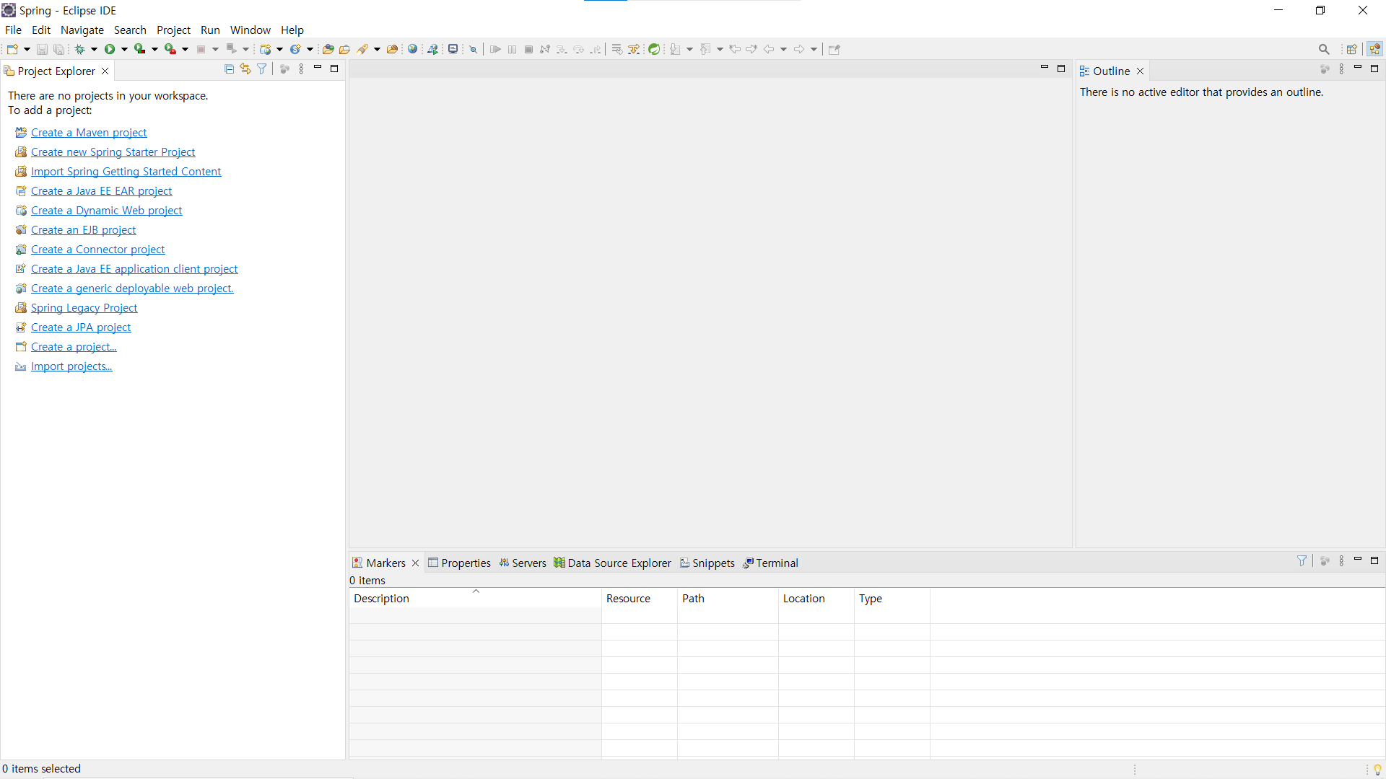Click the Previous Annotation icon
The height and width of the screenshot is (779, 1386).
click(705, 49)
